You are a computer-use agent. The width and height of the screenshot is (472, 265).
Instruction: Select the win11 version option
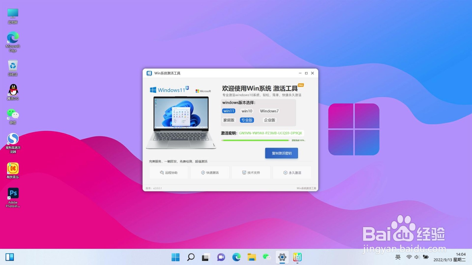tap(229, 111)
